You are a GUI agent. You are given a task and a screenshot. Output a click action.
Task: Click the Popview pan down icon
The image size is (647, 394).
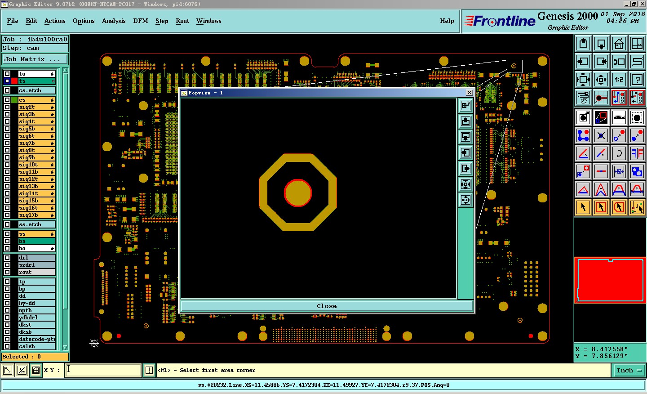click(466, 137)
